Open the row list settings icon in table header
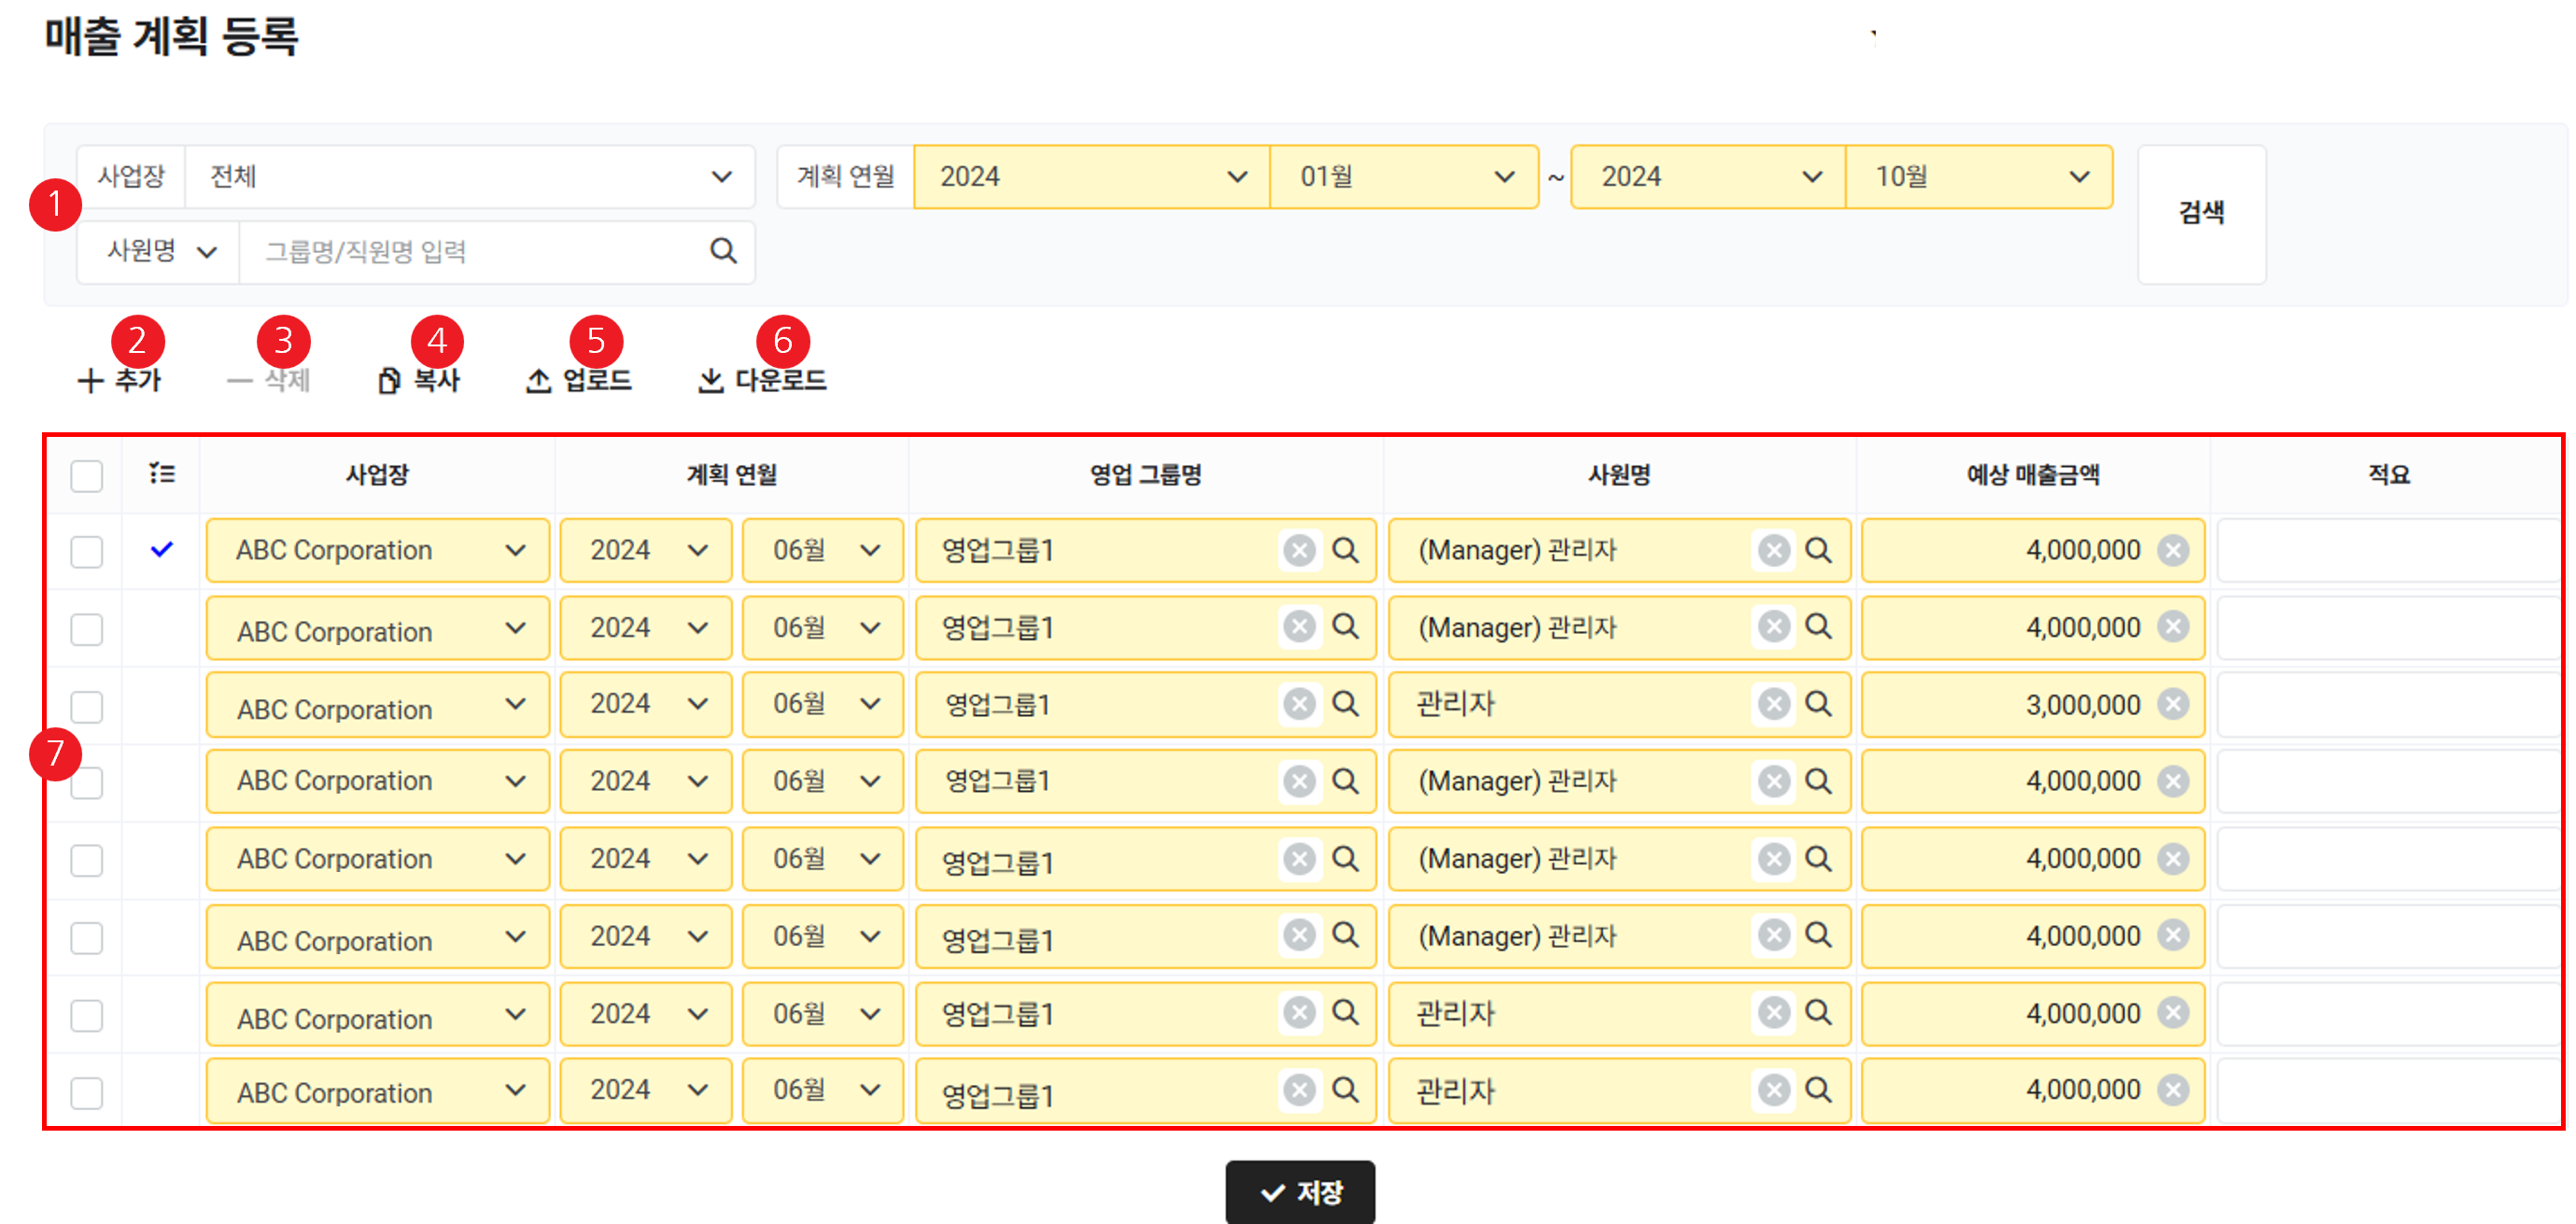 pyautogui.click(x=161, y=473)
